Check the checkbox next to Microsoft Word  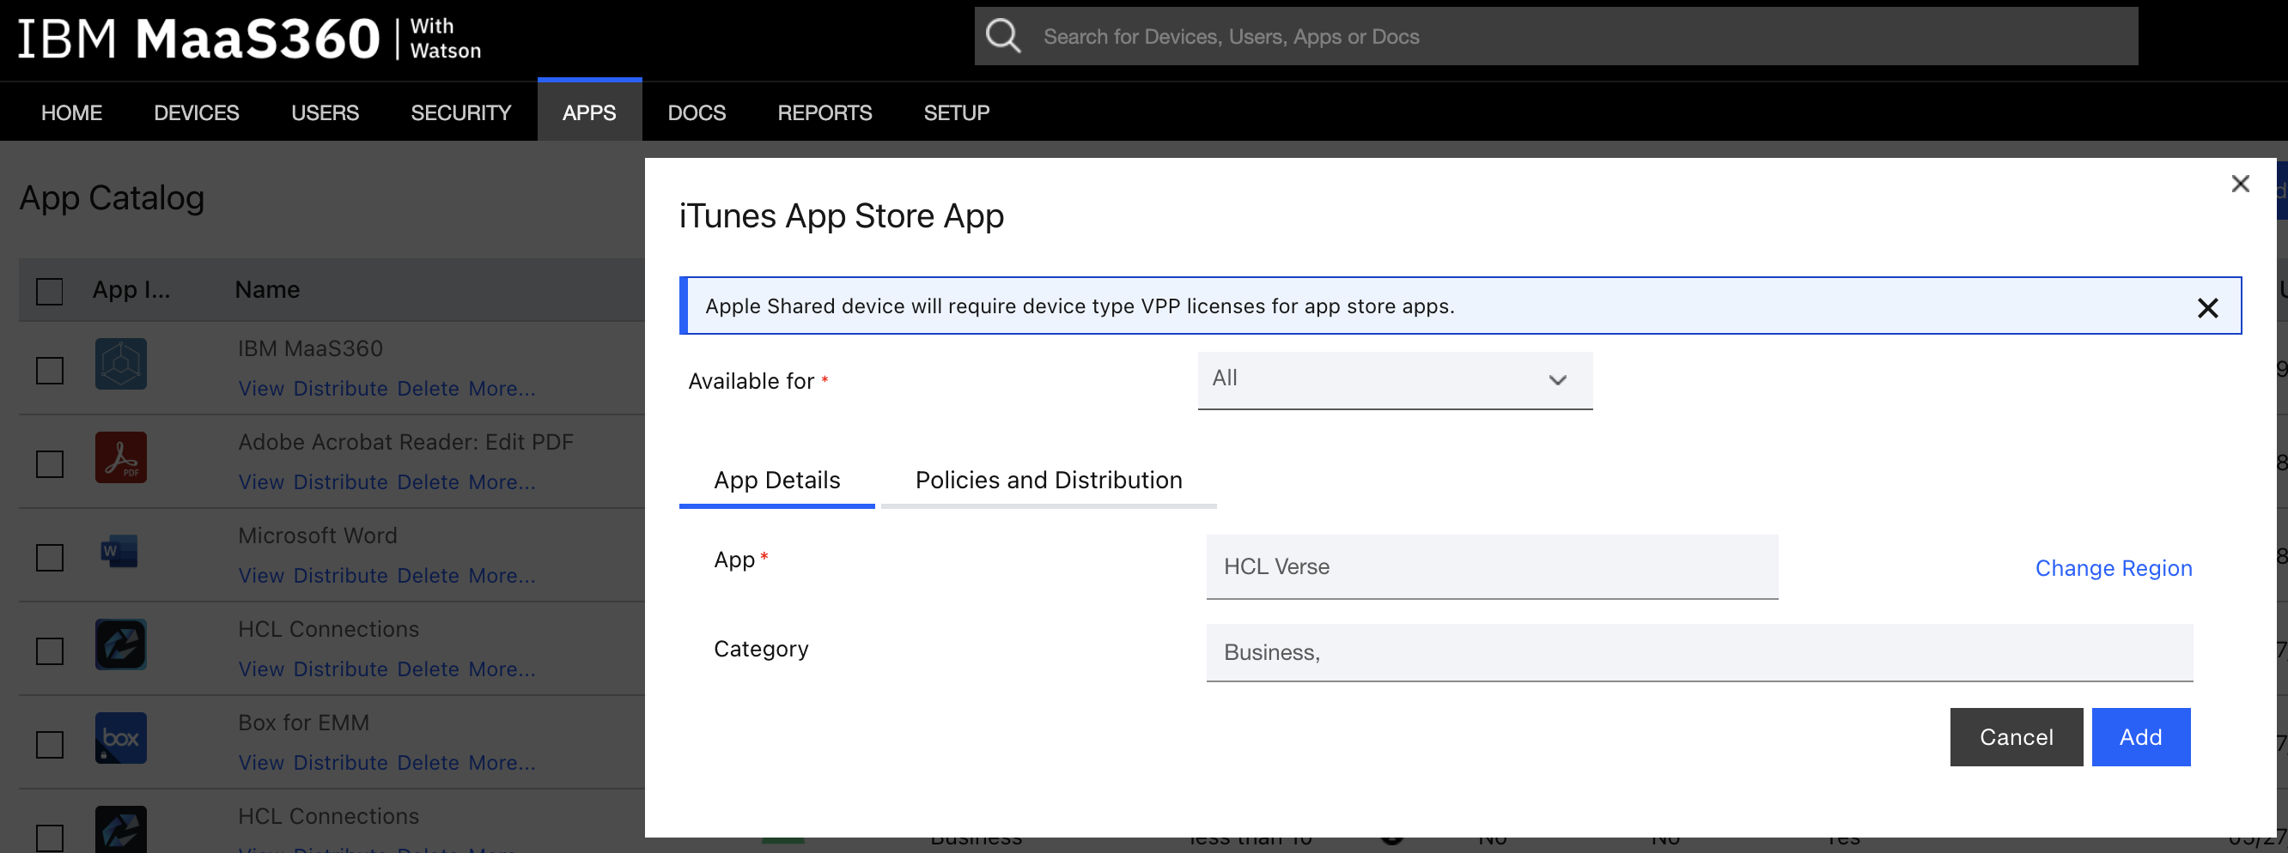tap(49, 558)
